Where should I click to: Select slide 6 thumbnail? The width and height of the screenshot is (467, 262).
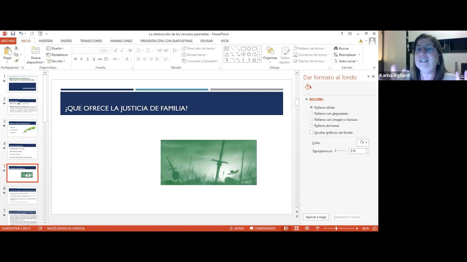pyautogui.click(x=22, y=195)
